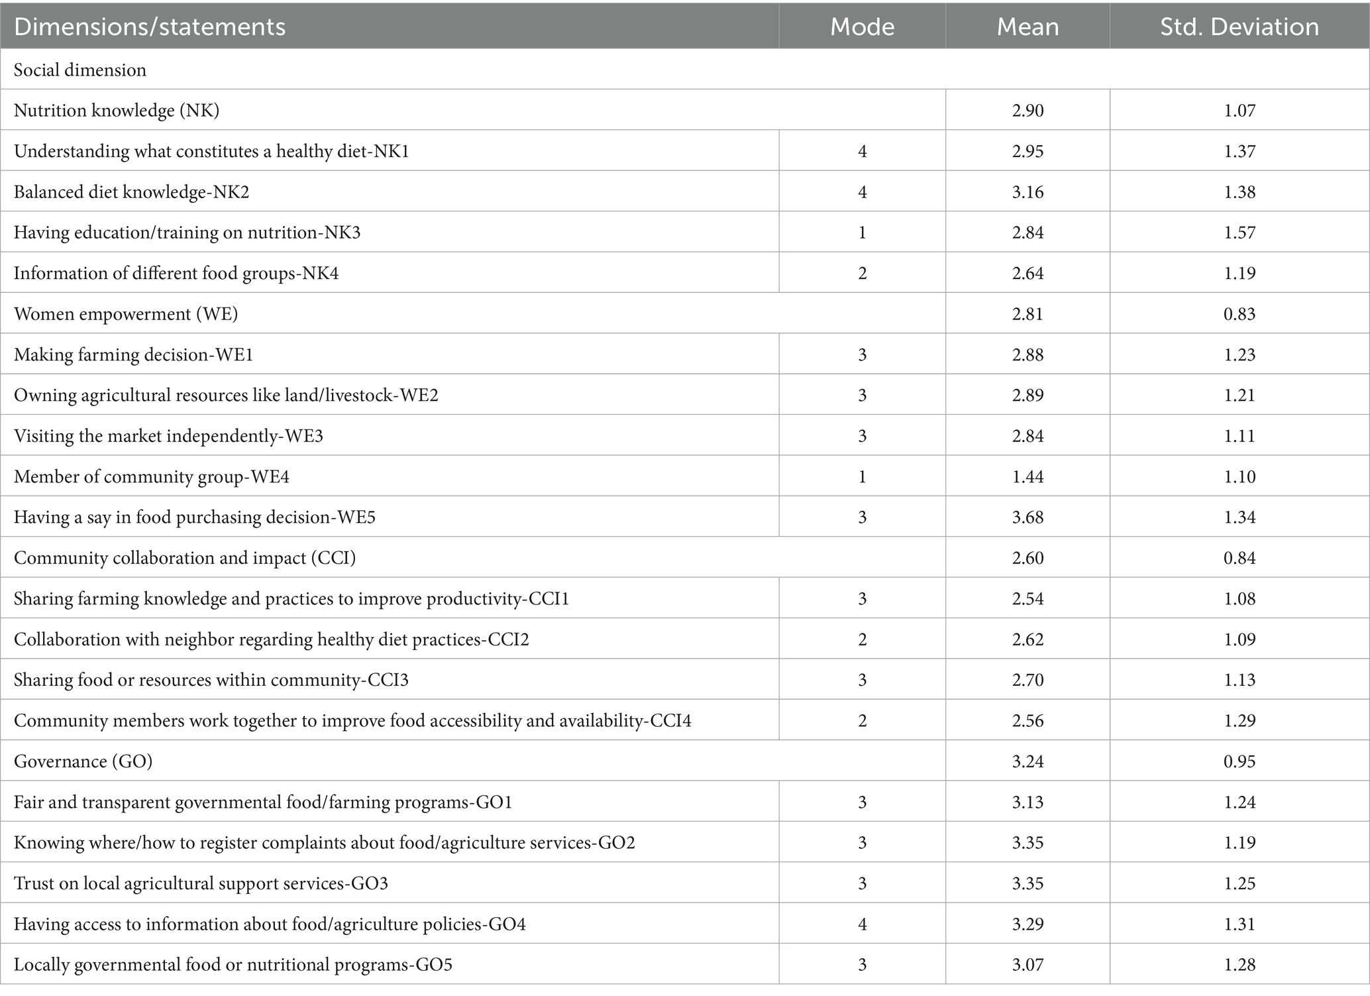
Task: Click mean 1.44 in the WE4 row
Action: pos(1027,476)
